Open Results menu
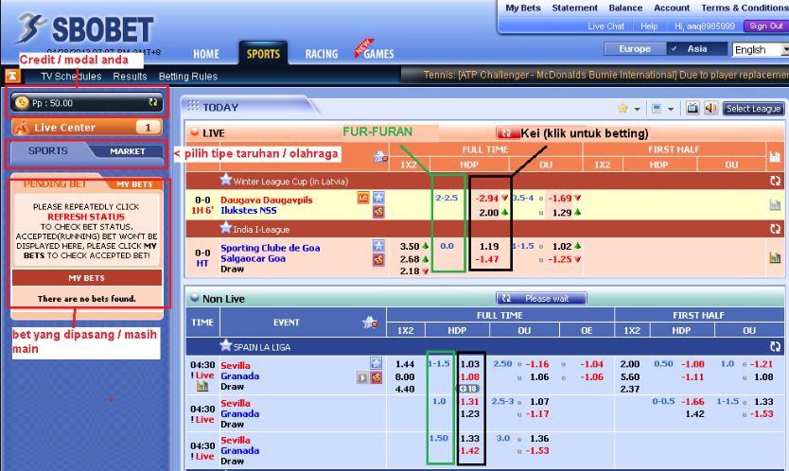789x471 pixels. point(130,77)
